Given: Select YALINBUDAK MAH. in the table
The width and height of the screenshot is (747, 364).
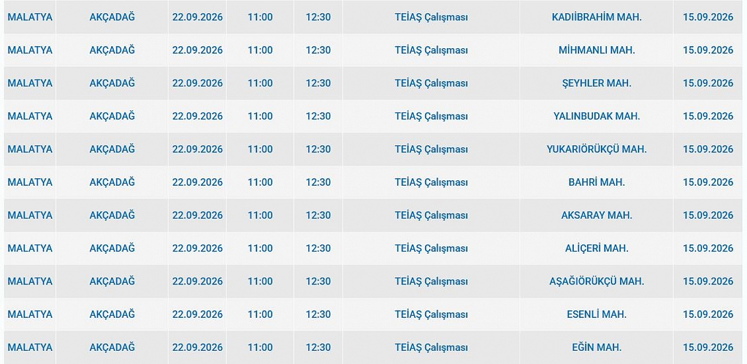Looking at the screenshot, I should pyautogui.click(x=597, y=116).
